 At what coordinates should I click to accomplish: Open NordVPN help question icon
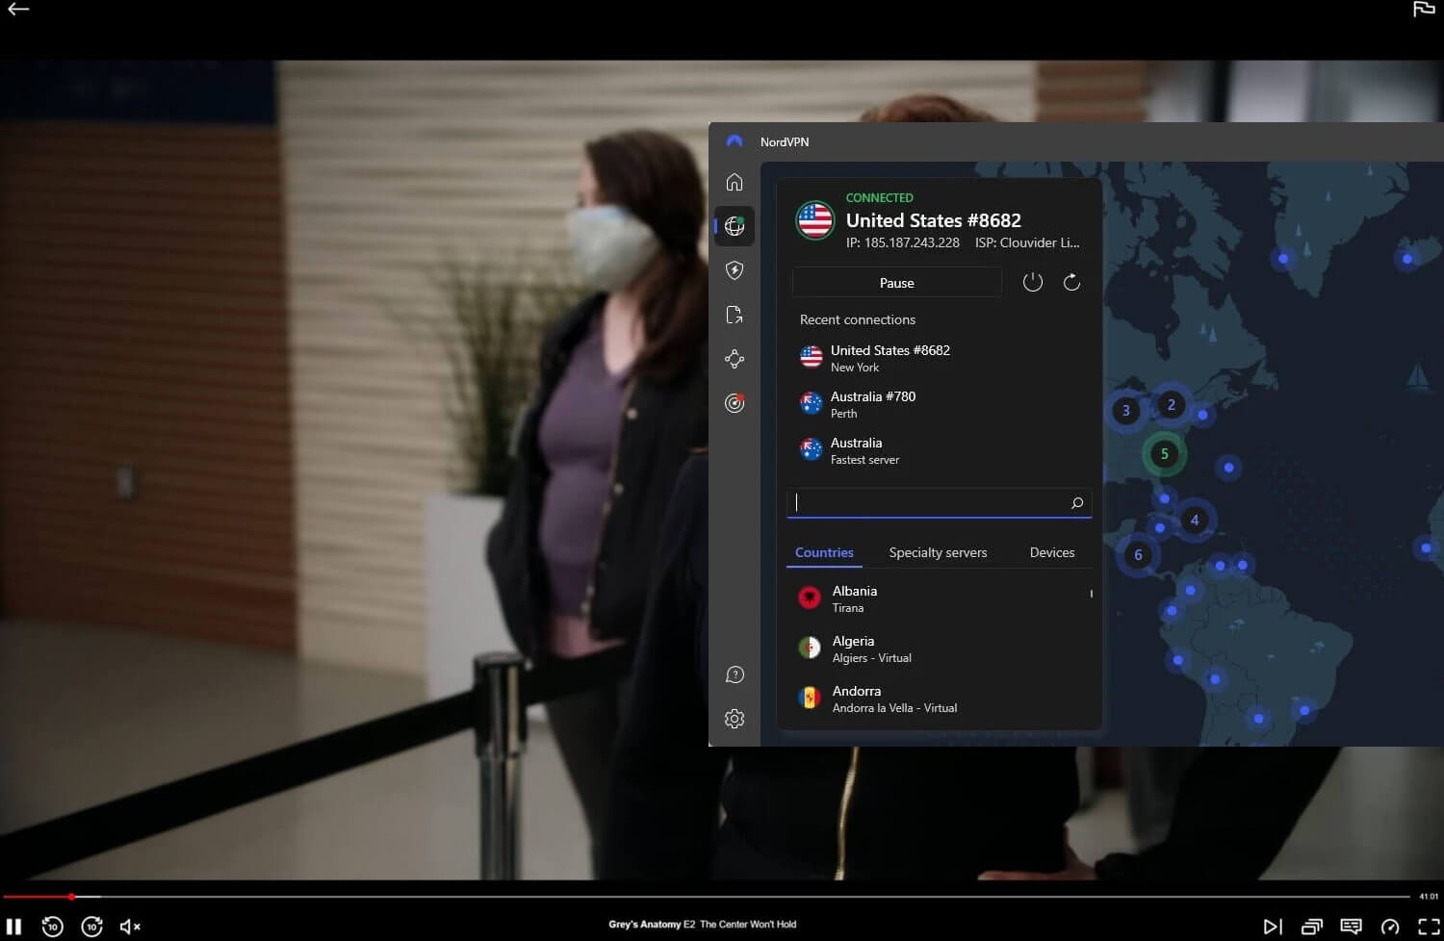735,674
